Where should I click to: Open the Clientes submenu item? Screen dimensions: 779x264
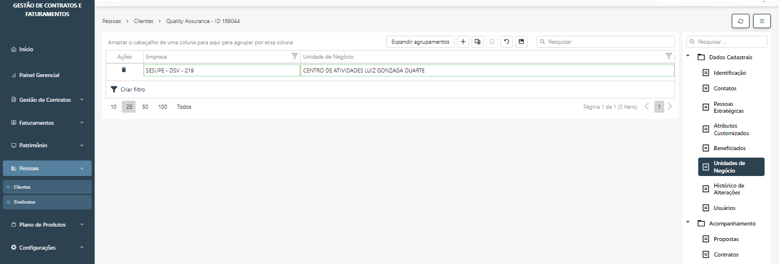(22, 187)
